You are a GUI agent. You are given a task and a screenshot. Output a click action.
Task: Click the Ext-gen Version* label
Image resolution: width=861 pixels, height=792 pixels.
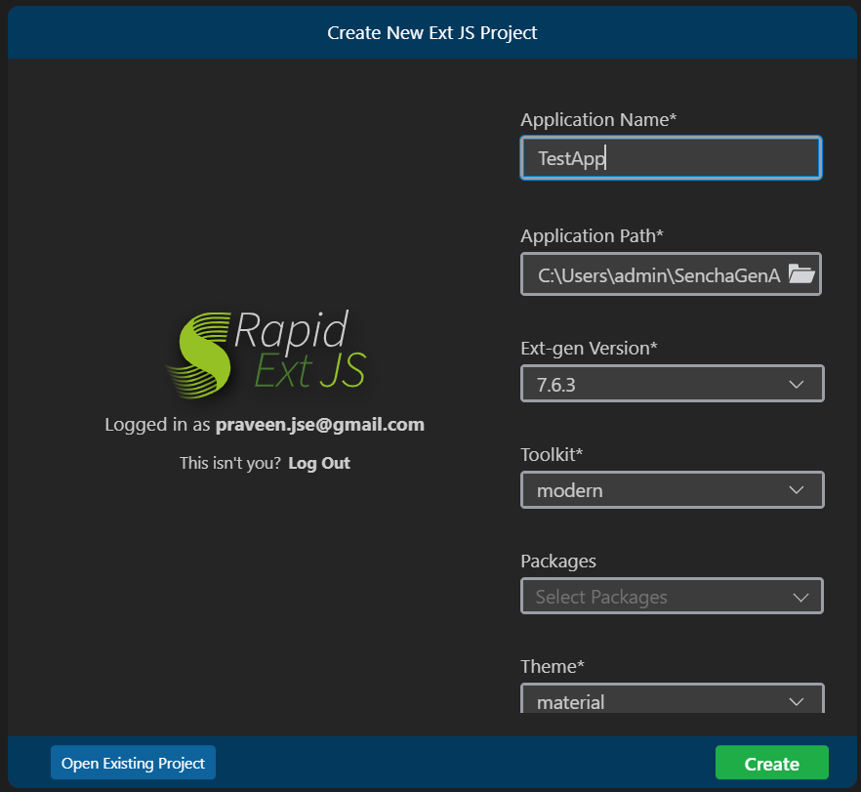pyautogui.click(x=590, y=349)
